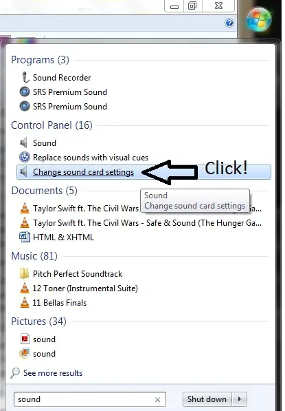Open Sound Recorder microphone icon
The height and width of the screenshot is (411, 285).
coord(25,77)
